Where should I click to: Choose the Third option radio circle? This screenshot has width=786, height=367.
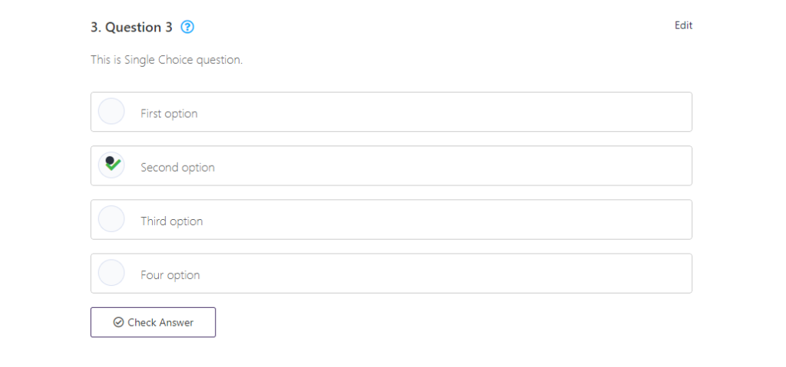(x=111, y=219)
